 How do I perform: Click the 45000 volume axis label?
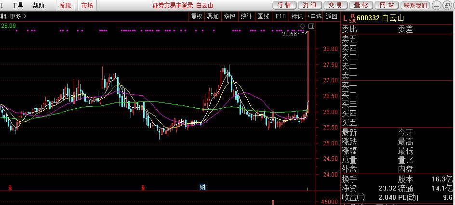[x=331, y=202]
